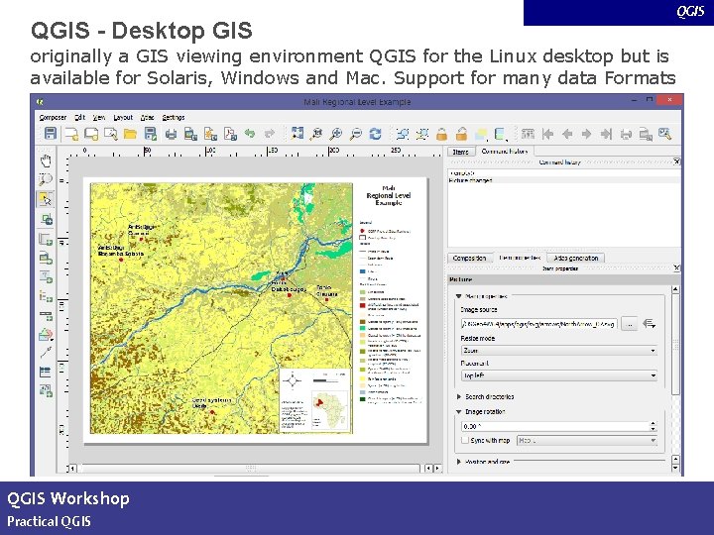Select the Zoom magnifier tool
The image size is (714, 535).
[x=46, y=179]
